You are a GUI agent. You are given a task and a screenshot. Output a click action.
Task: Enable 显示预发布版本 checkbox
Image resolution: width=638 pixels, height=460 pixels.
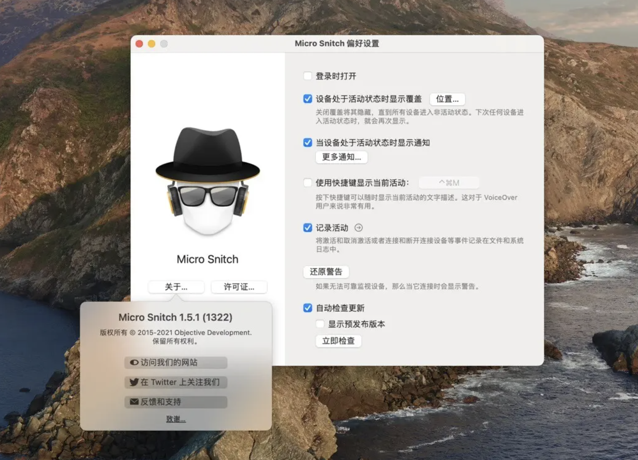click(320, 324)
